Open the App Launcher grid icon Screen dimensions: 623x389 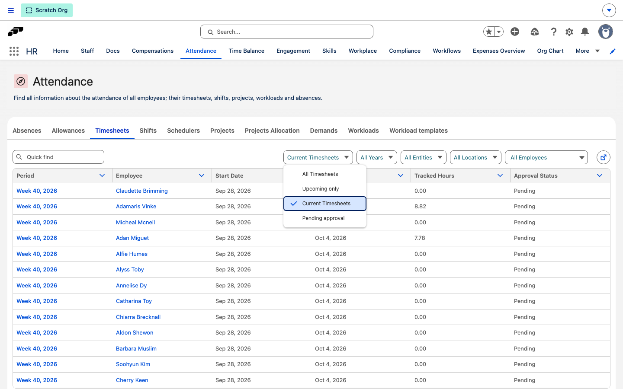tap(14, 51)
